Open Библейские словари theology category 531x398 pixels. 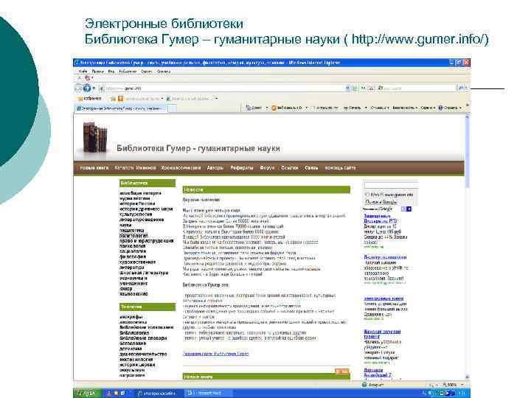click(x=143, y=338)
